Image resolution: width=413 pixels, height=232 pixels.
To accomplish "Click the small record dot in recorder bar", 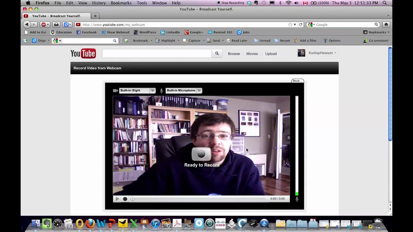I will click(x=125, y=199).
